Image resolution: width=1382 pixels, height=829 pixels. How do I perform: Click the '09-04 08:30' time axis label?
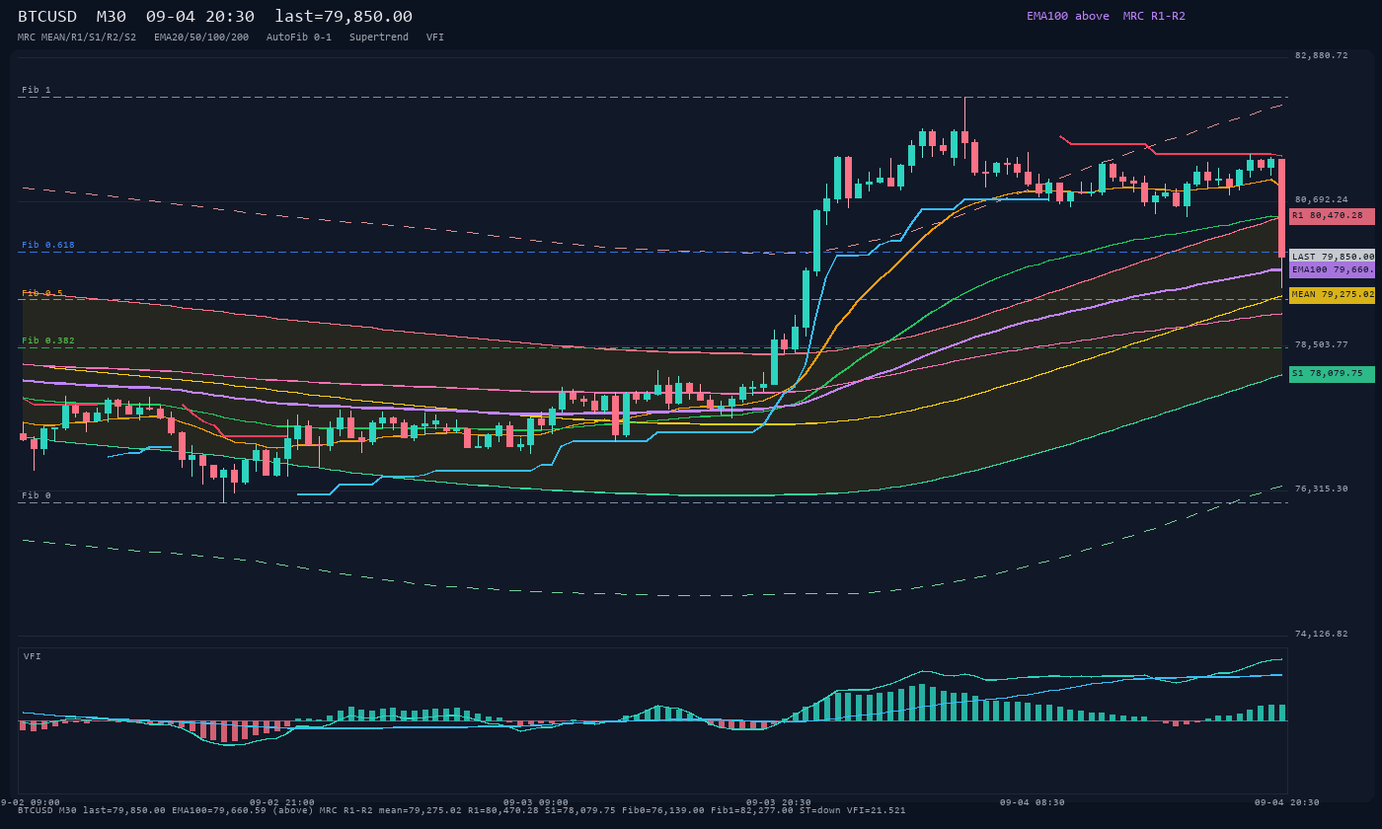1033,802
